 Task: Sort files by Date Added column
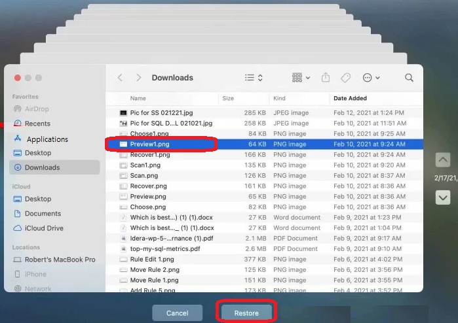(x=351, y=98)
